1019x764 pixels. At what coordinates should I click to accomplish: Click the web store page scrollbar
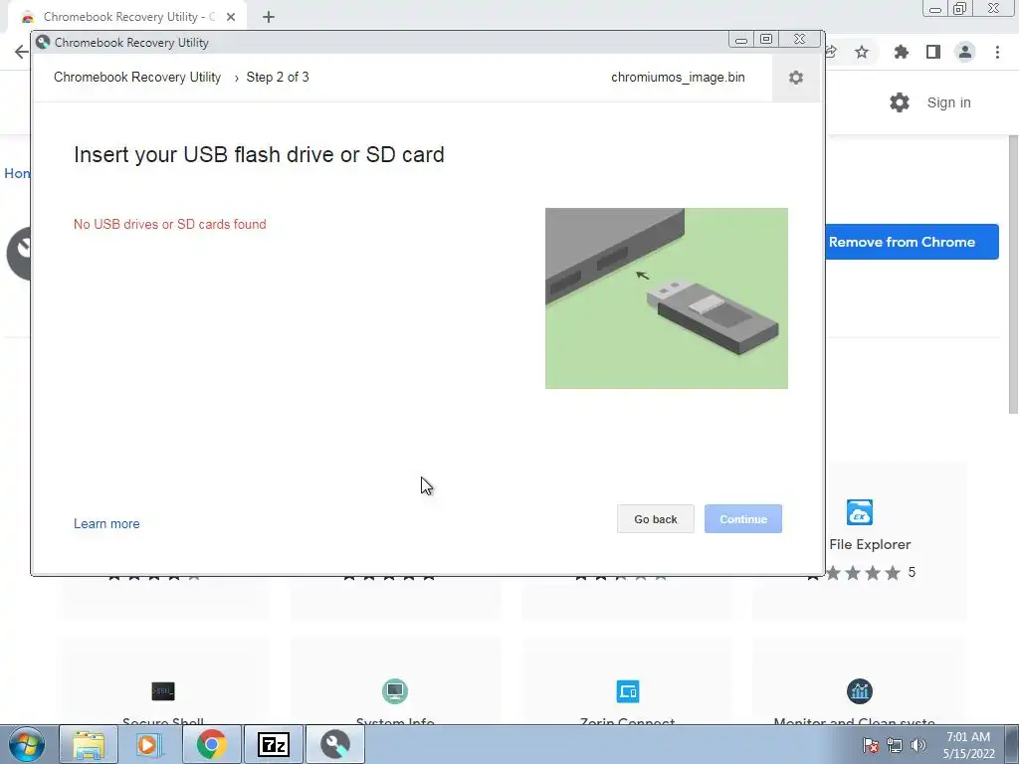[x=1012, y=273]
